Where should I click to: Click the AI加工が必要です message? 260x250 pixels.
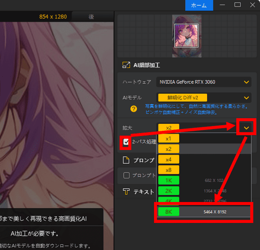pyautogui.click(x=34, y=234)
